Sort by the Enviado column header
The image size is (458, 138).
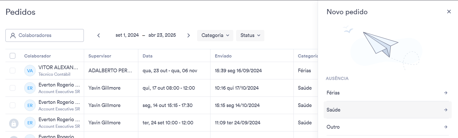(223, 56)
